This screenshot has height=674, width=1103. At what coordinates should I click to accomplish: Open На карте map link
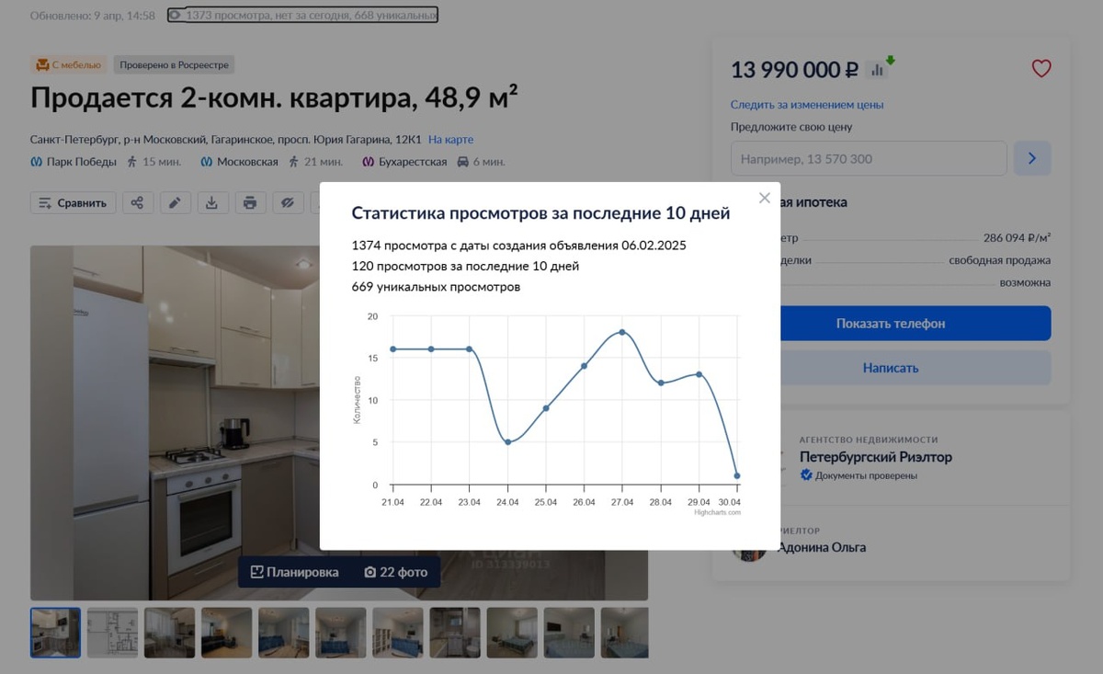pos(450,140)
